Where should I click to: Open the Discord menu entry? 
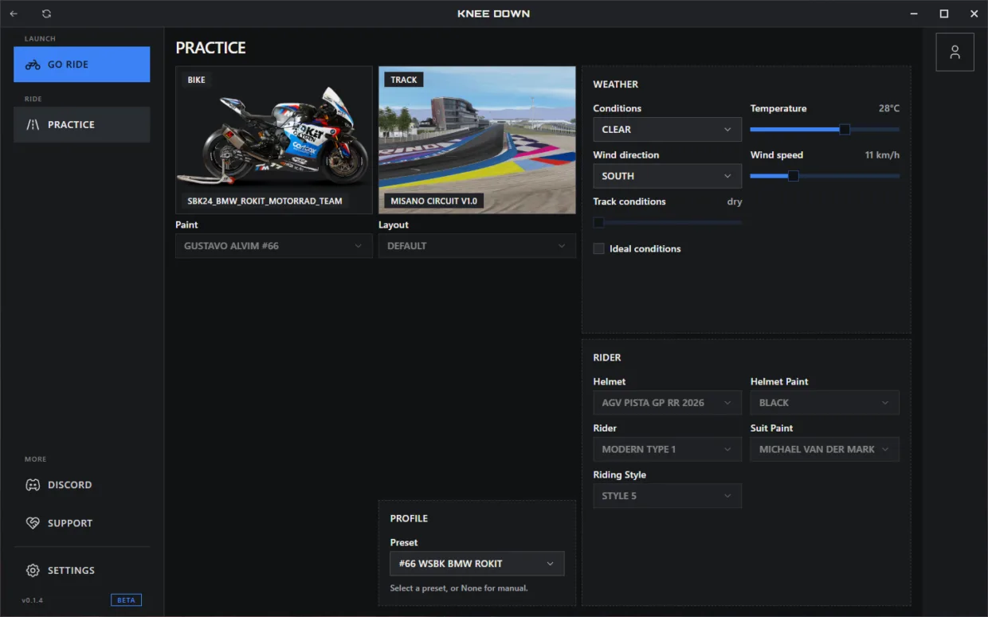point(81,485)
